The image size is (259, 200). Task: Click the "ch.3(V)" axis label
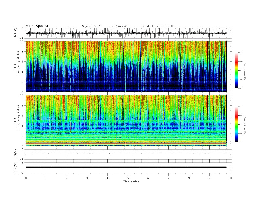click(x=16, y=155)
